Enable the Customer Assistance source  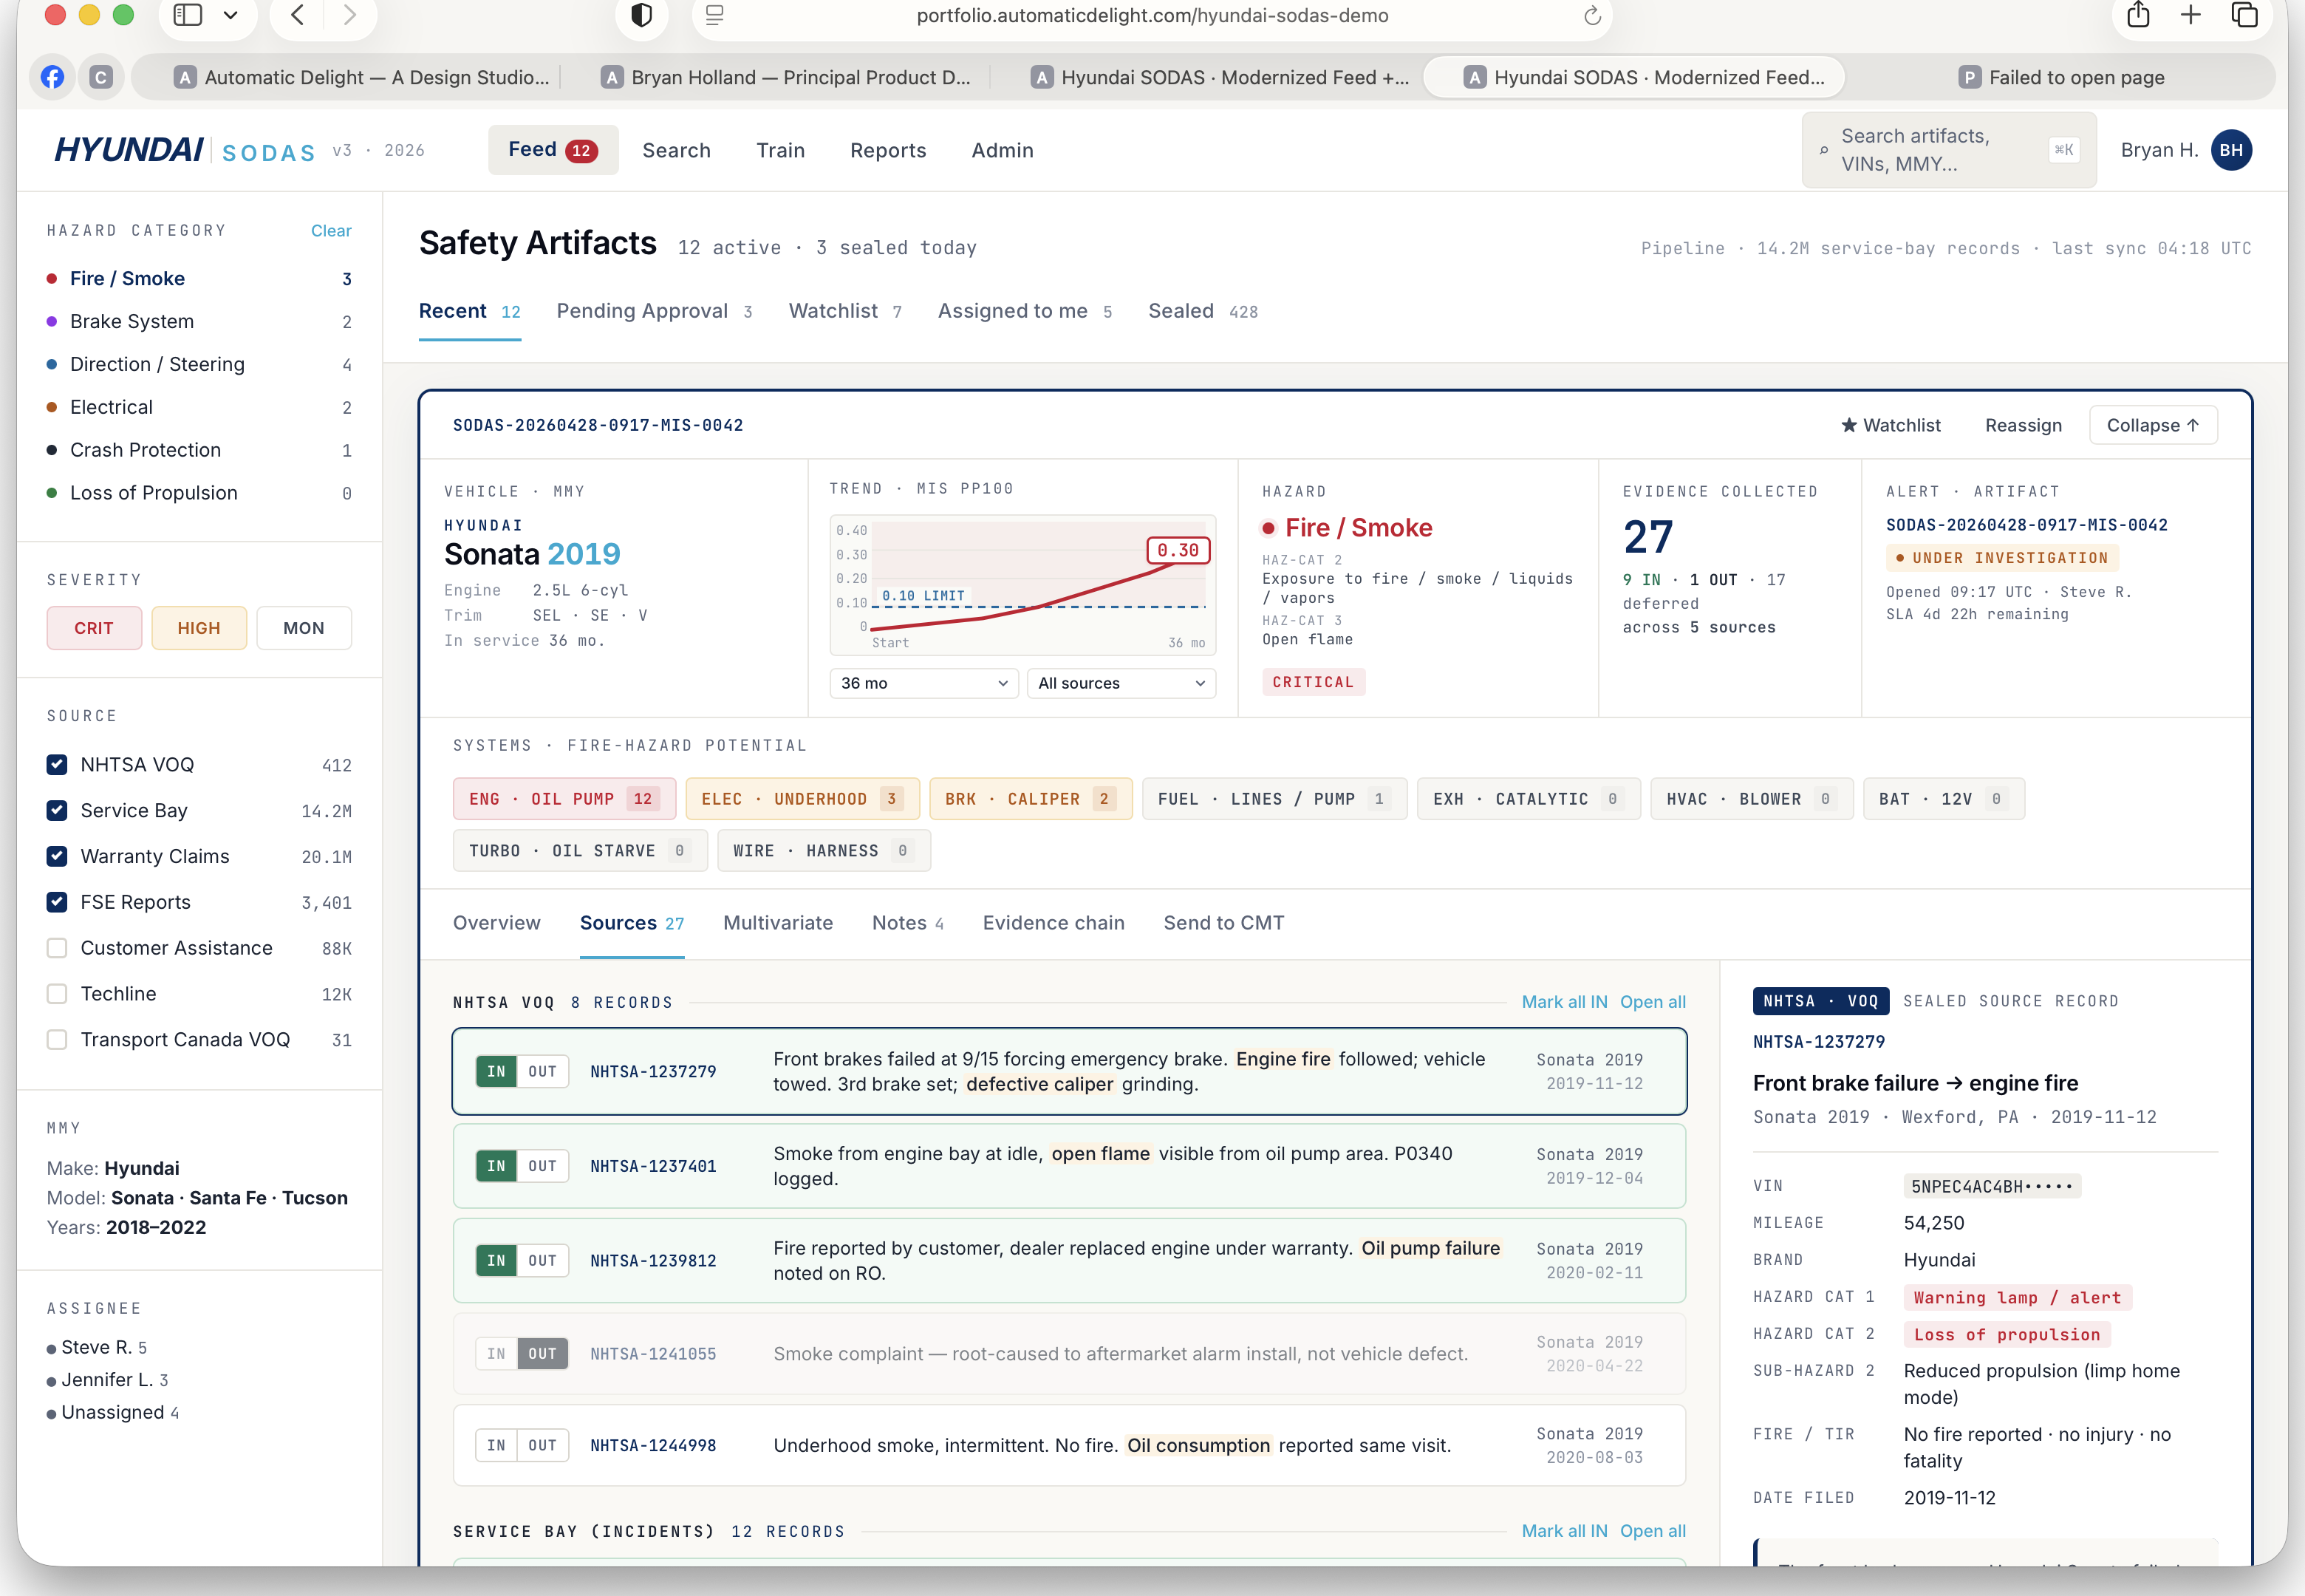point(57,948)
